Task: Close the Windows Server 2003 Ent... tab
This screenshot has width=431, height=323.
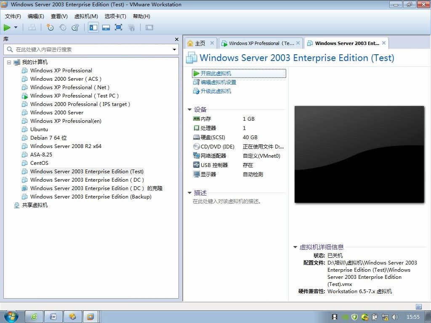Action: (384, 43)
